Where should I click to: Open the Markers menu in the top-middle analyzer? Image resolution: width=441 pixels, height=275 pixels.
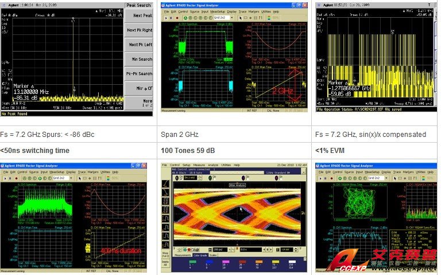pos(253,11)
